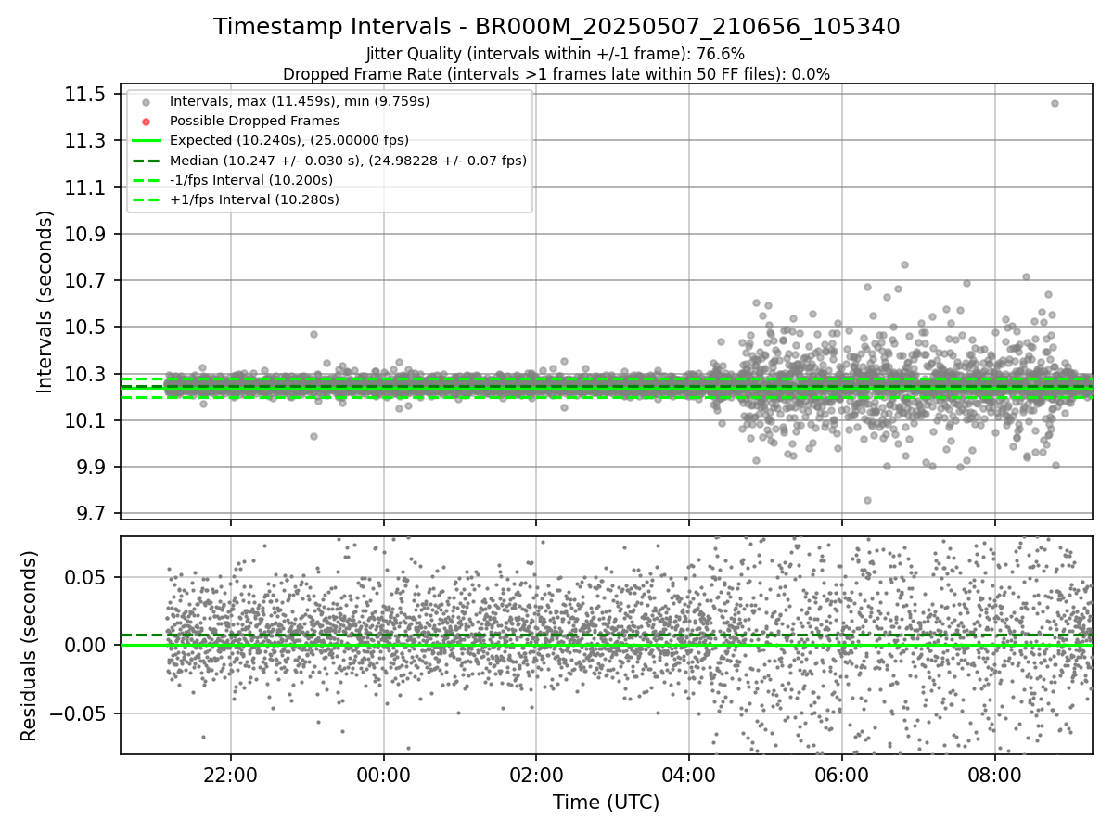Image resolution: width=1113 pixels, height=835 pixels.
Task: Click the "02:00" x-axis tick label
Action: (x=536, y=776)
